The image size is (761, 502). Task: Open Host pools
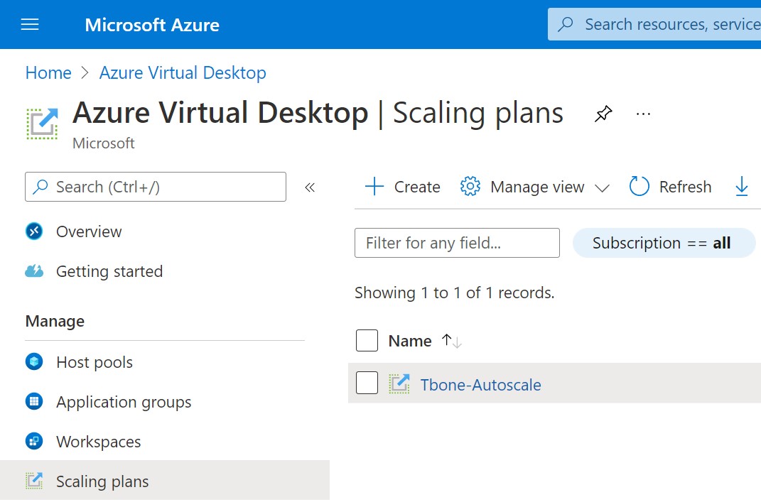pos(95,362)
